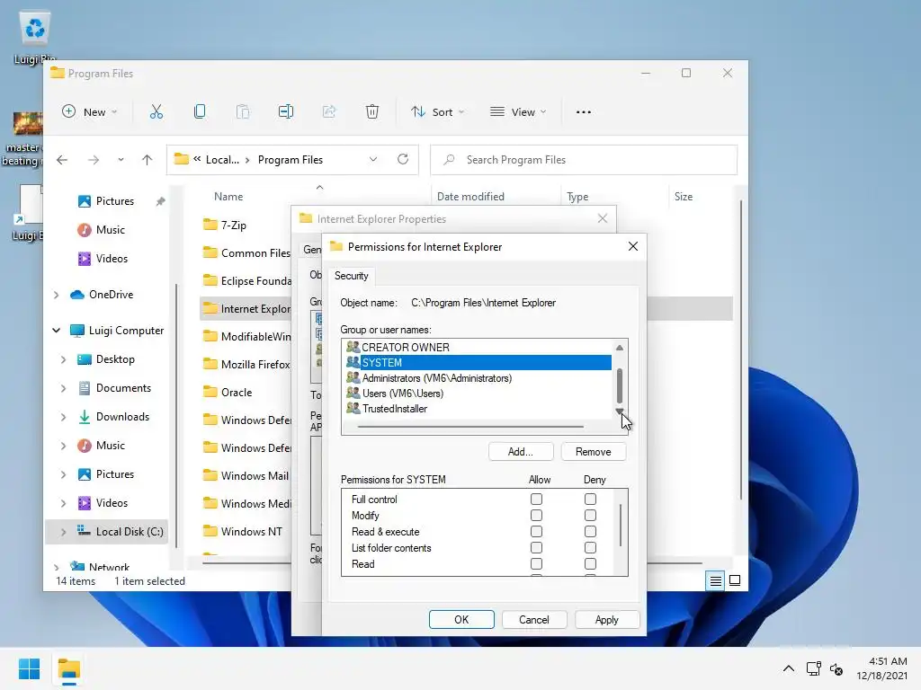
Task: Click the Remove button
Action: 594,452
